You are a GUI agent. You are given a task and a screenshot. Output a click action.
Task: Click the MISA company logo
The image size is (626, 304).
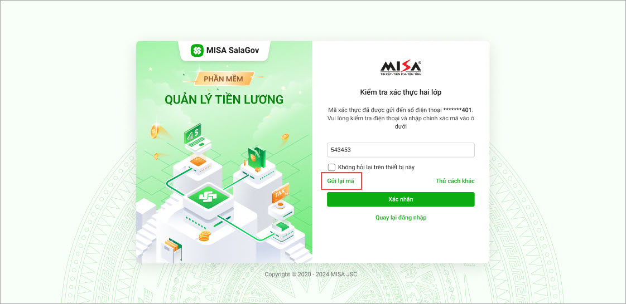pyautogui.click(x=401, y=68)
